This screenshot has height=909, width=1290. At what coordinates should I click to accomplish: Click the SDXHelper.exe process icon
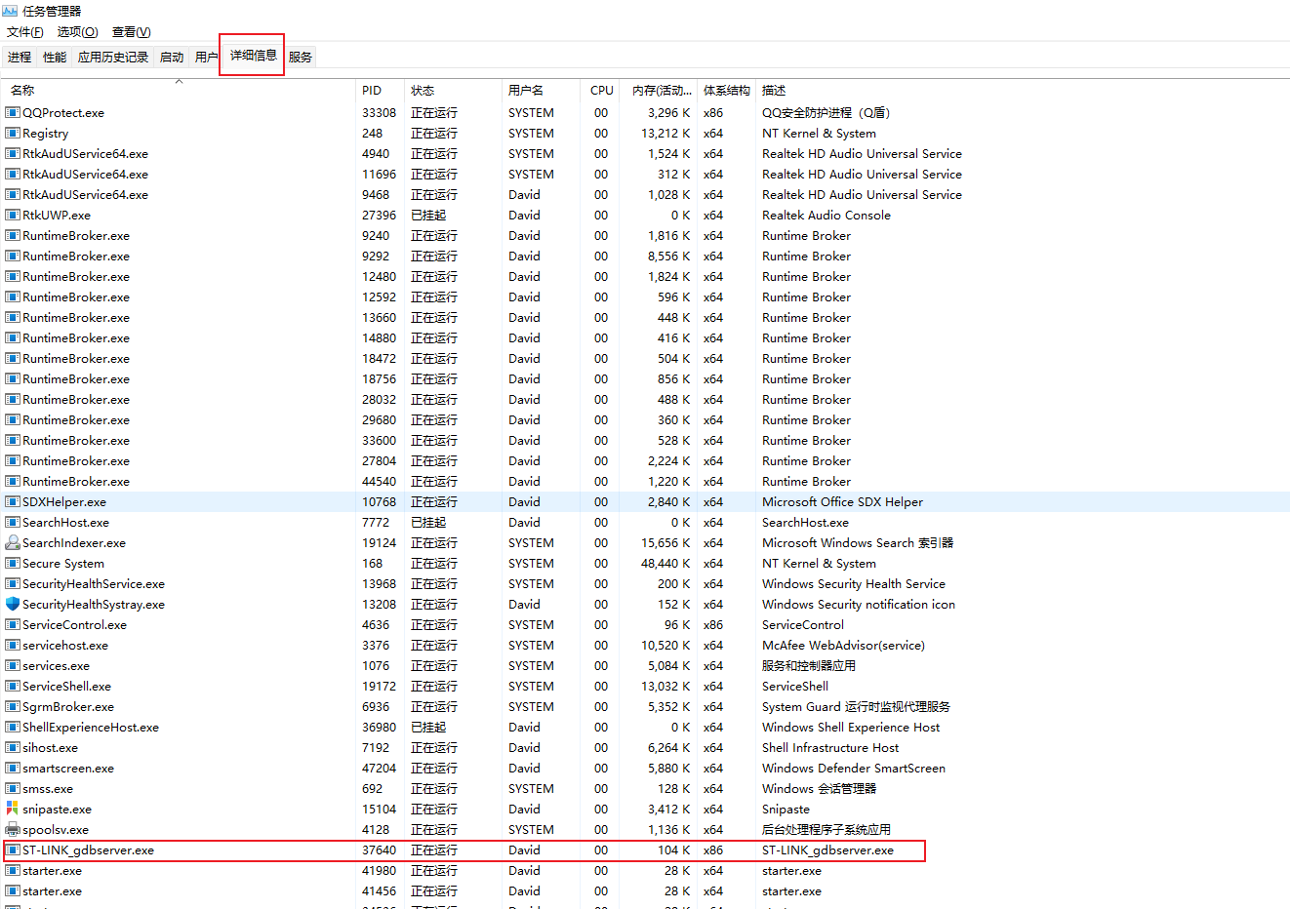[x=13, y=501]
